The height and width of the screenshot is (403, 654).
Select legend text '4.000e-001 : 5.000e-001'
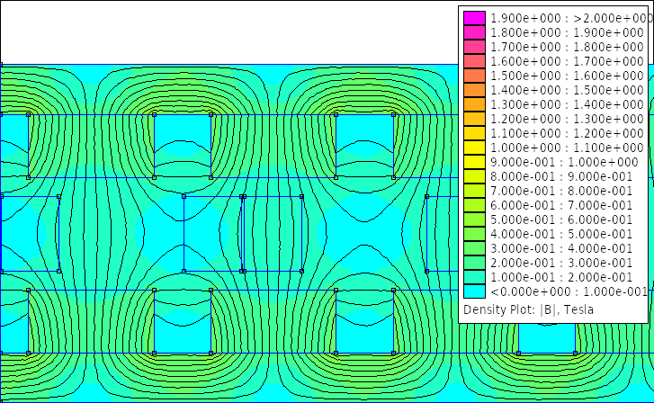tap(561, 234)
